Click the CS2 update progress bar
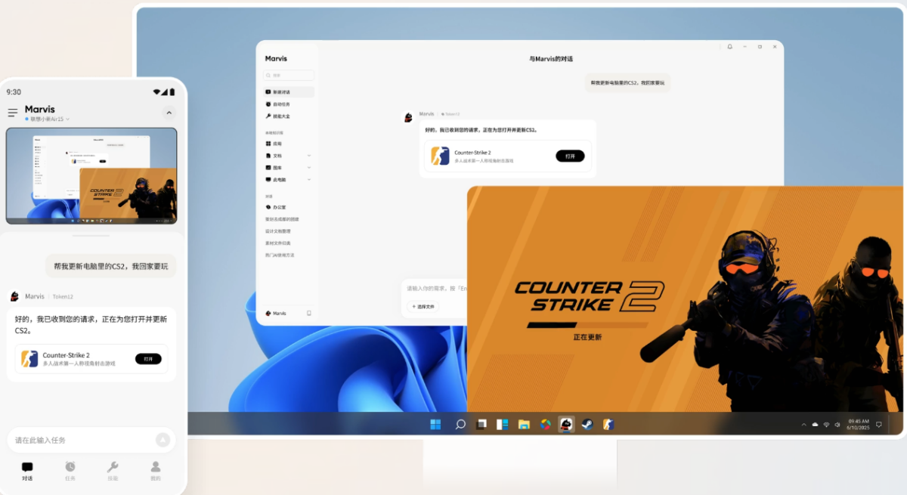 (x=587, y=325)
